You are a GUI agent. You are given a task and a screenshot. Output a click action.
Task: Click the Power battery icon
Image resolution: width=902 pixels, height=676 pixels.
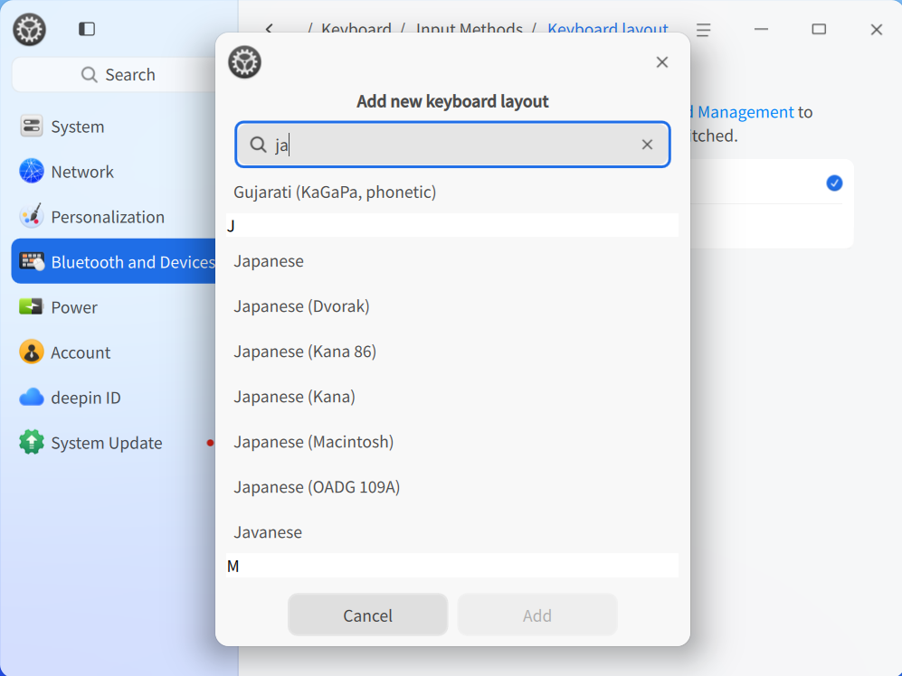tap(31, 306)
